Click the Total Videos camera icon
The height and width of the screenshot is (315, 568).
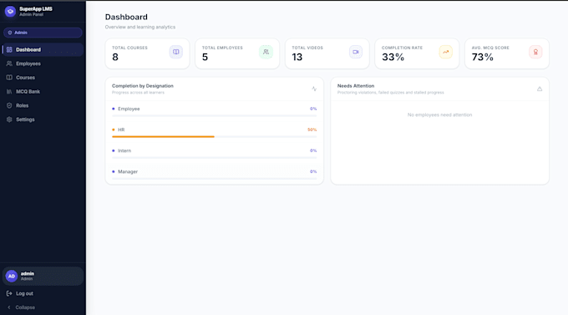[x=356, y=52]
